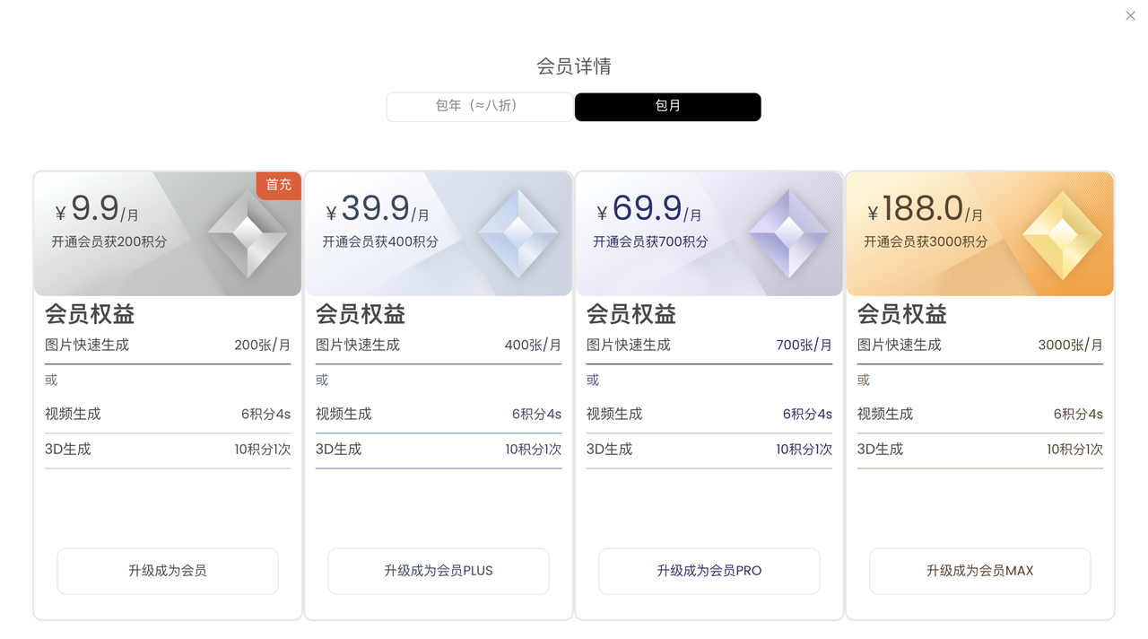Image resolution: width=1148 pixels, height=639 pixels.
Task: Click the blue diamond icon on ¥39.9 card
Action: pos(518,233)
